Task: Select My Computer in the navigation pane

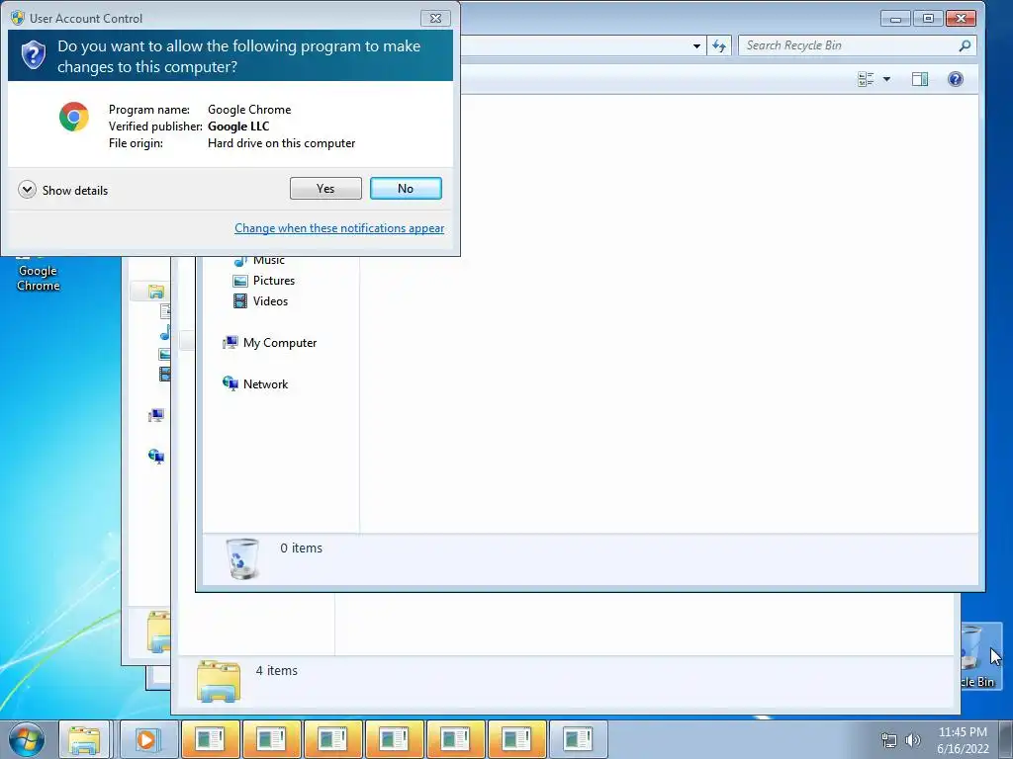Action: 280,343
